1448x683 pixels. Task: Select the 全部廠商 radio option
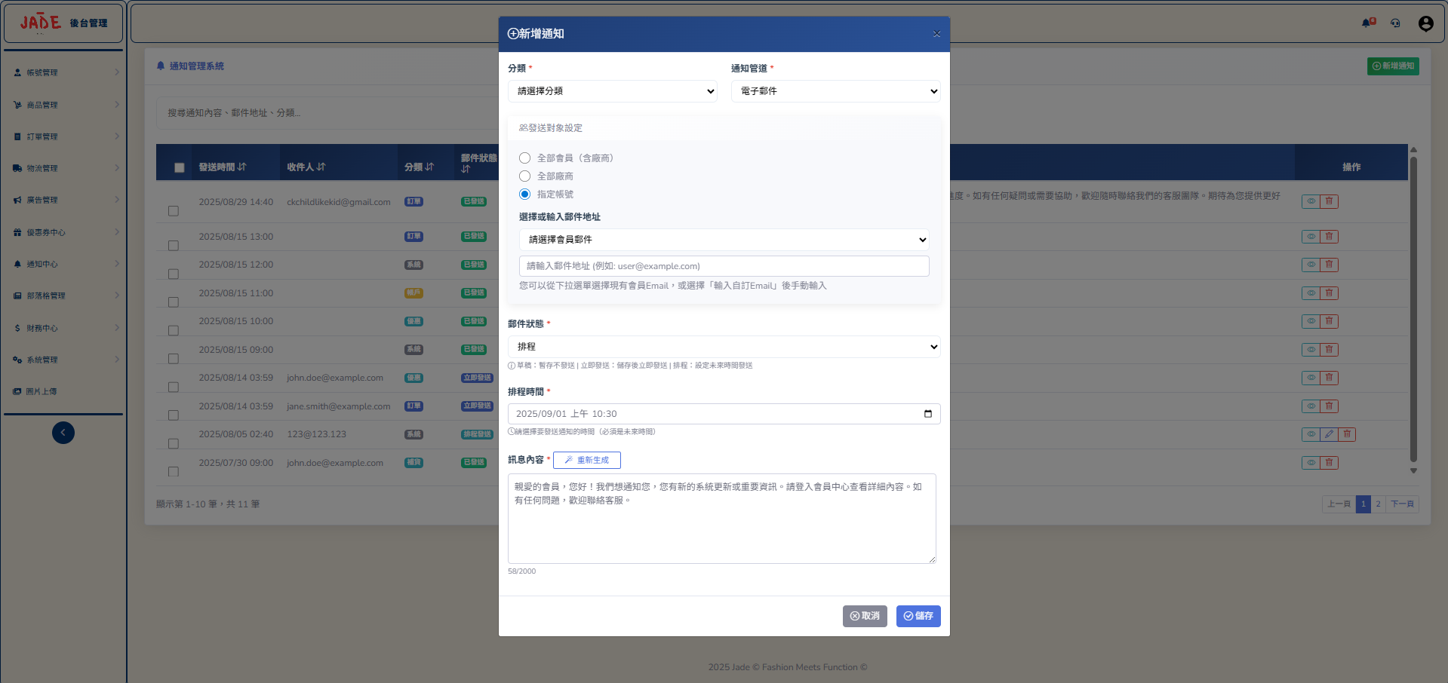point(525,176)
